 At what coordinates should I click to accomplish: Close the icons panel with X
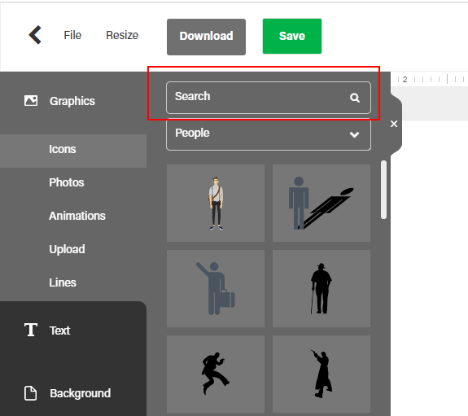coord(394,124)
